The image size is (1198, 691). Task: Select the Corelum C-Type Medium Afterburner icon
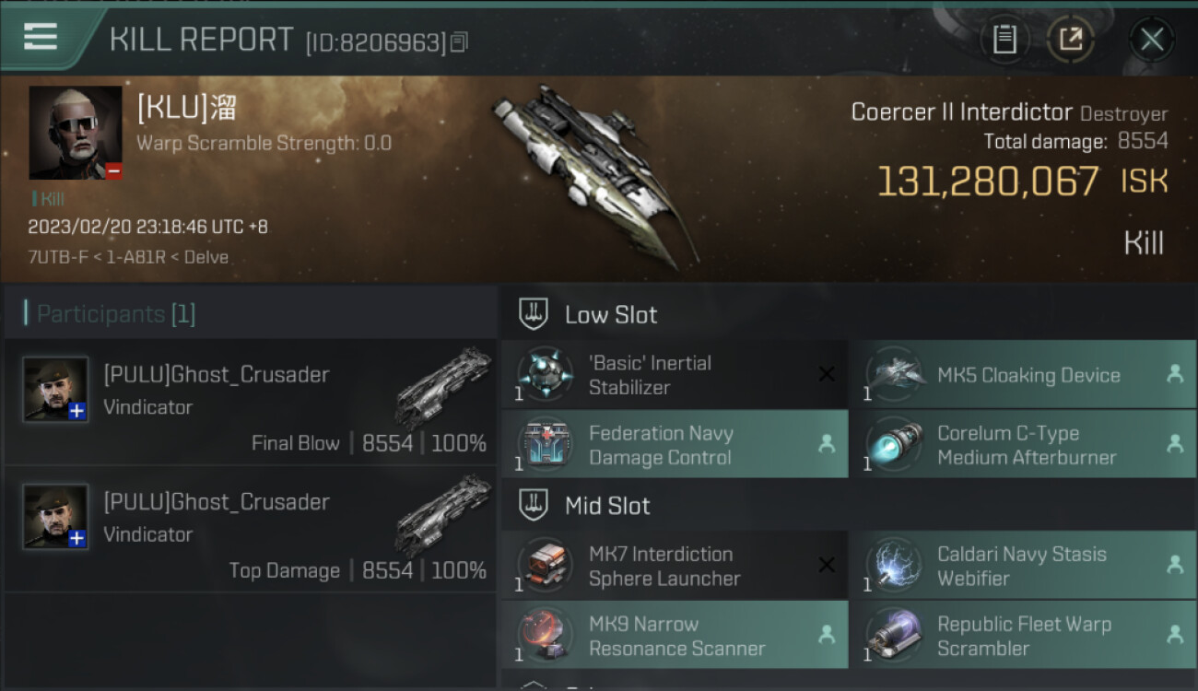pos(893,445)
